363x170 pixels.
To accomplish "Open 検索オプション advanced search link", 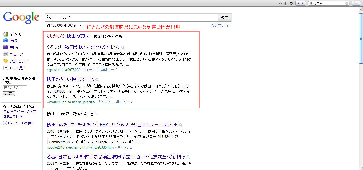I will coord(222,25).
